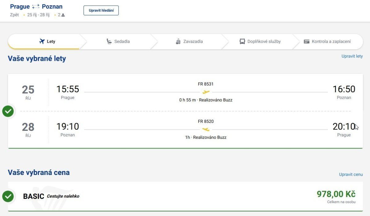Image resolution: width=370 pixels, height=216 pixels.
Task: Click the card icon for Kontrola a zaplacení
Action: [x=306, y=41]
